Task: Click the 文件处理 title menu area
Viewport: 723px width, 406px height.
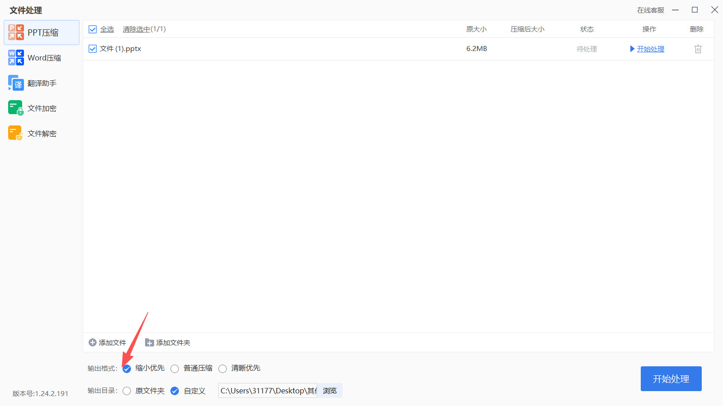Action: [x=25, y=10]
